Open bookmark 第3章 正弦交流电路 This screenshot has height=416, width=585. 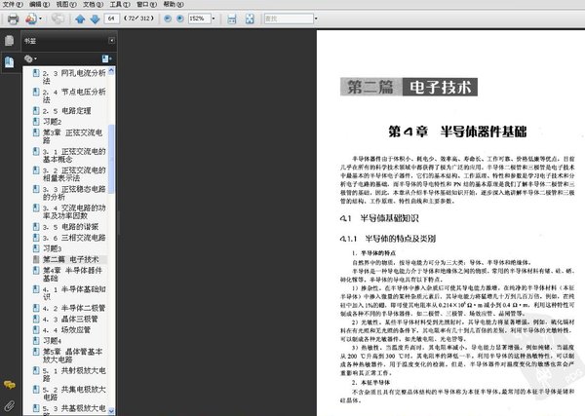72,136
